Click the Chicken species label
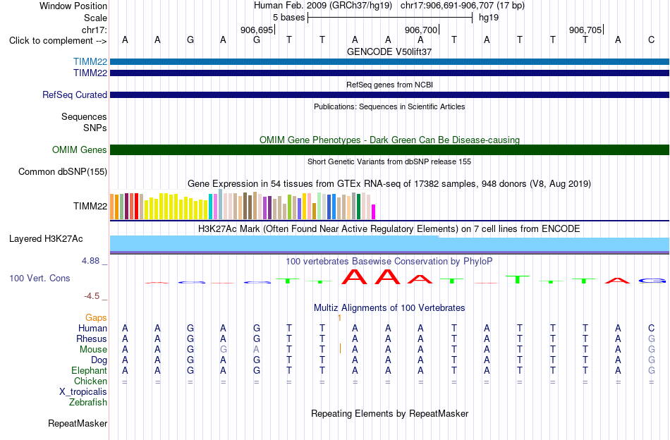This screenshot has width=670, height=440. pyautogui.click(x=90, y=381)
